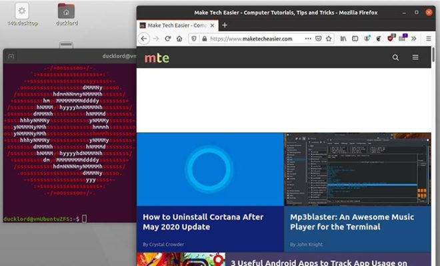
Task: Click the Firefox forward arrow
Action: pos(156,39)
